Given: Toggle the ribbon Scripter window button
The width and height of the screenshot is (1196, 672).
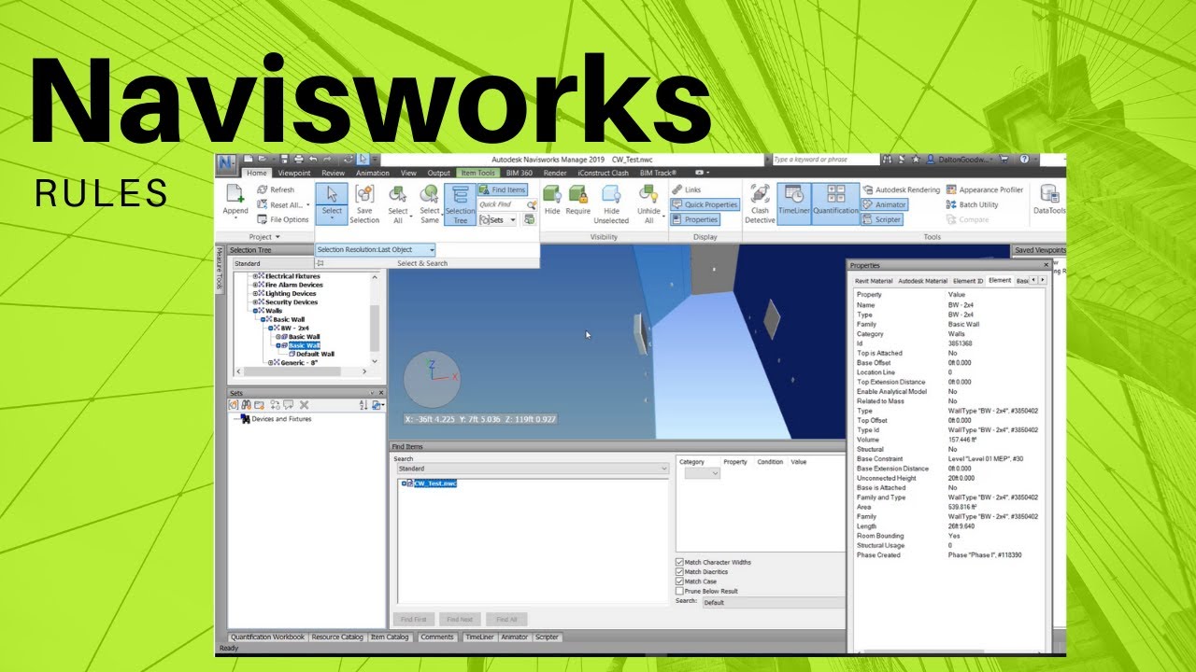Looking at the screenshot, I should 881,219.
